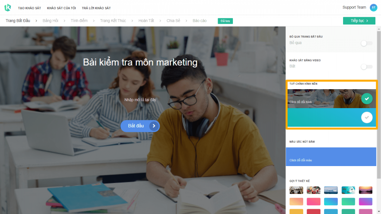Image resolution: width=381 pixels, height=214 pixels.
Task: Click the Tiếp tục button
Action: click(x=359, y=21)
